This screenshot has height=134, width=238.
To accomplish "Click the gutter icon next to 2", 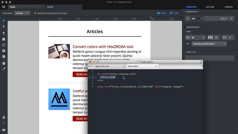I will tap(225, 37).
